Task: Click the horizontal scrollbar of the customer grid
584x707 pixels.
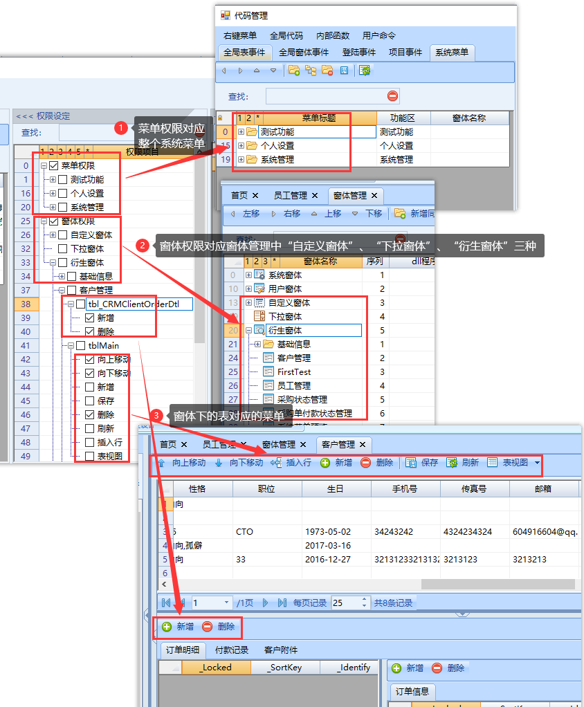Action: tap(498, 584)
